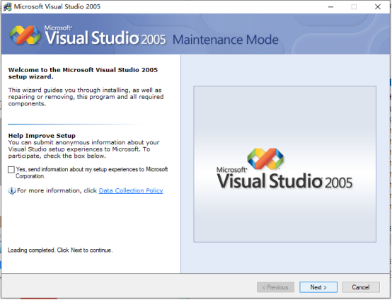Click the Welcome to Microsoft Visual Studio 2005 heading
The width and height of the screenshot is (392, 300).
point(83,74)
